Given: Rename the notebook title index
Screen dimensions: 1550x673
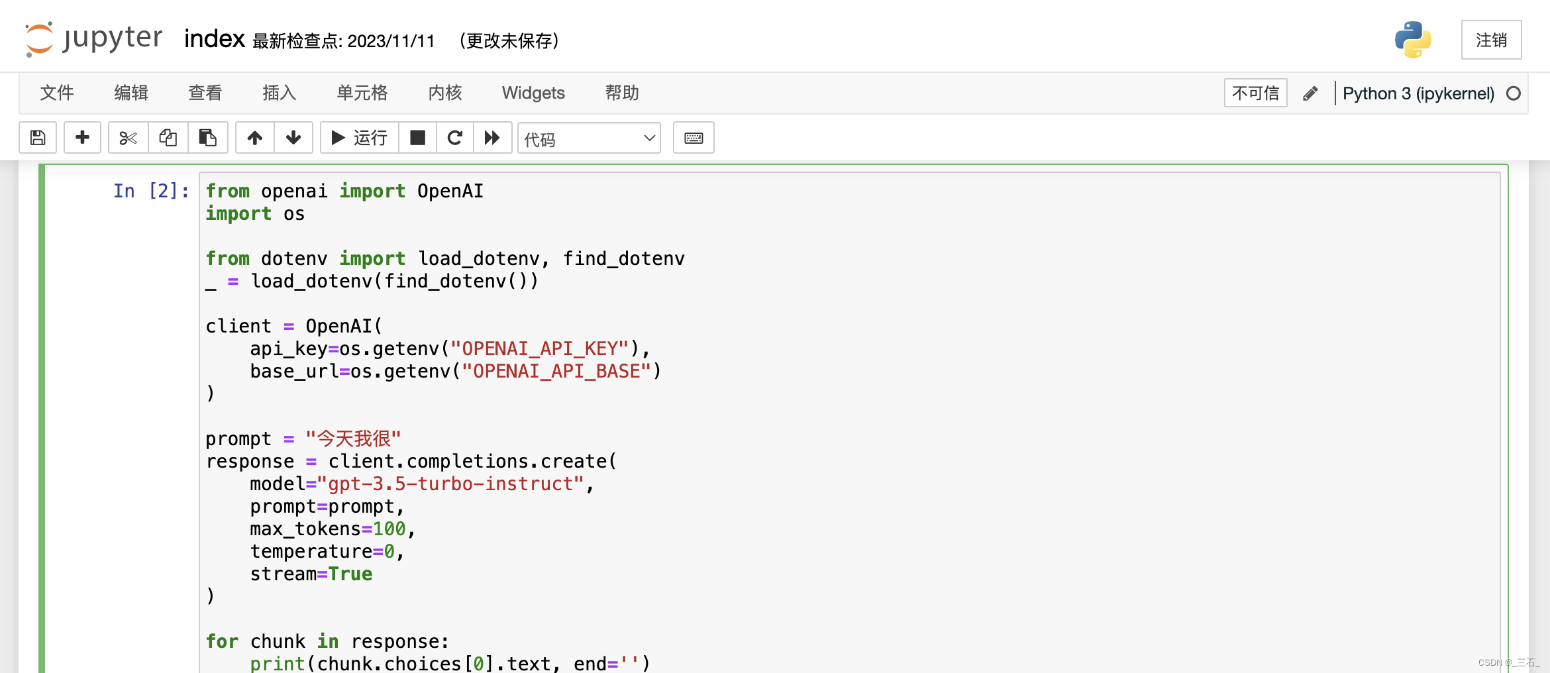Looking at the screenshot, I should pos(215,38).
